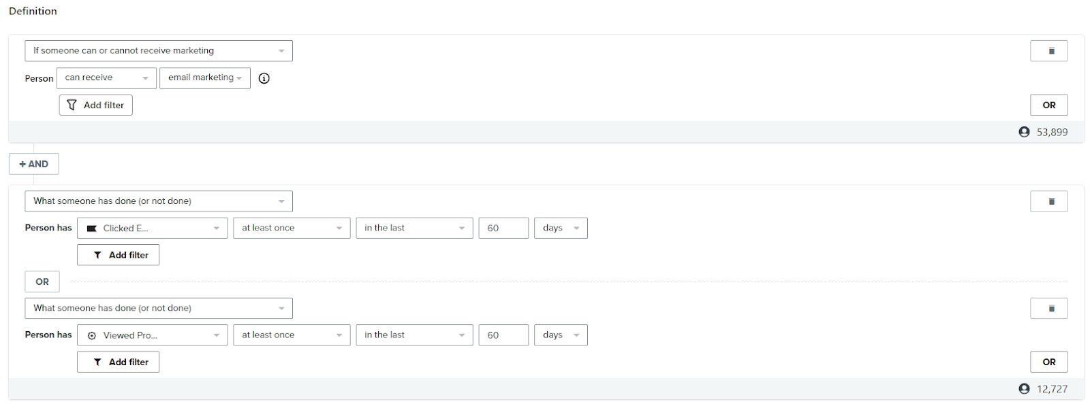Expand the 'email marketing' channel dropdown
Screen dimensions: 1090x406
[x=204, y=78]
